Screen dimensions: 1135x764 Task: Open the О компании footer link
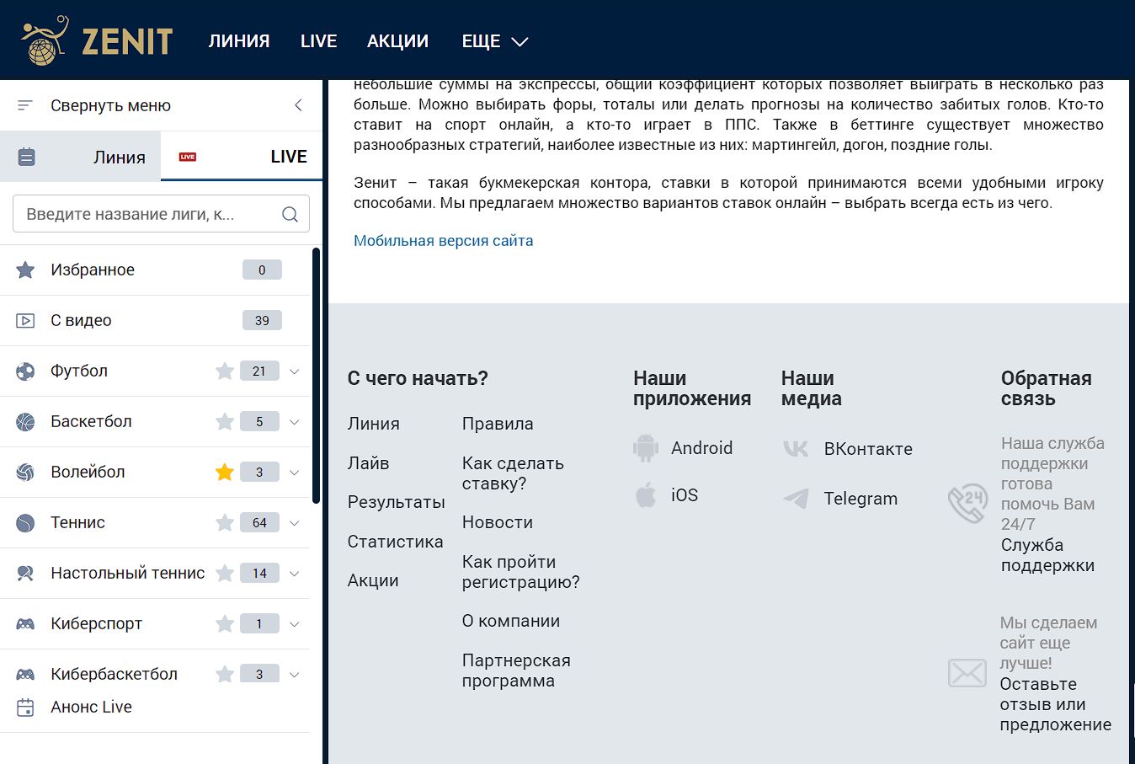pyautogui.click(x=511, y=621)
